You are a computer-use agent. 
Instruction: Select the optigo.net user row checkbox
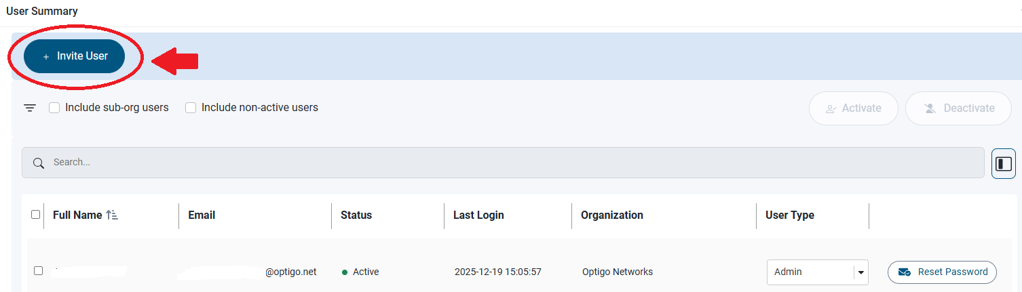(39, 271)
